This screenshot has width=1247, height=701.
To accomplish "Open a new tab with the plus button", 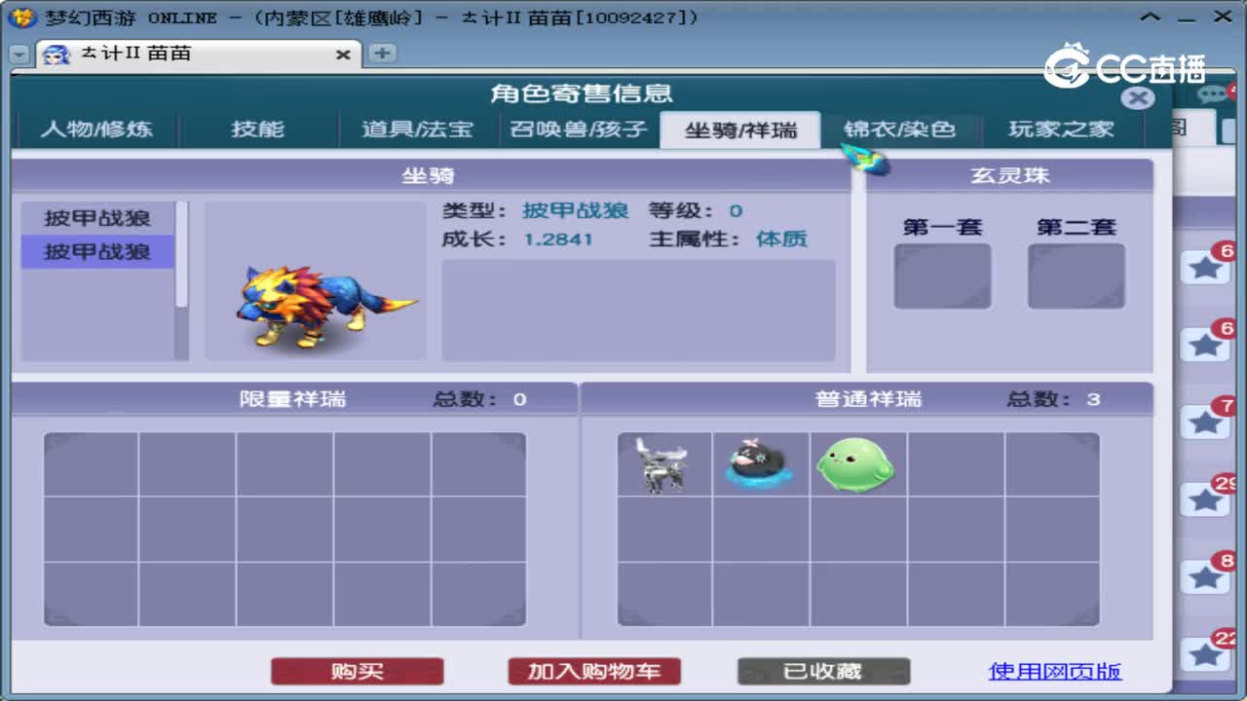I will point(382,55).
